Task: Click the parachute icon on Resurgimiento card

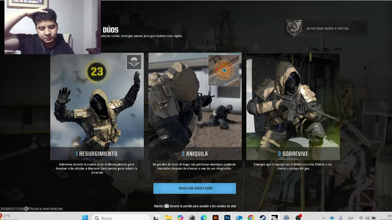Action: tap(134, 62)
